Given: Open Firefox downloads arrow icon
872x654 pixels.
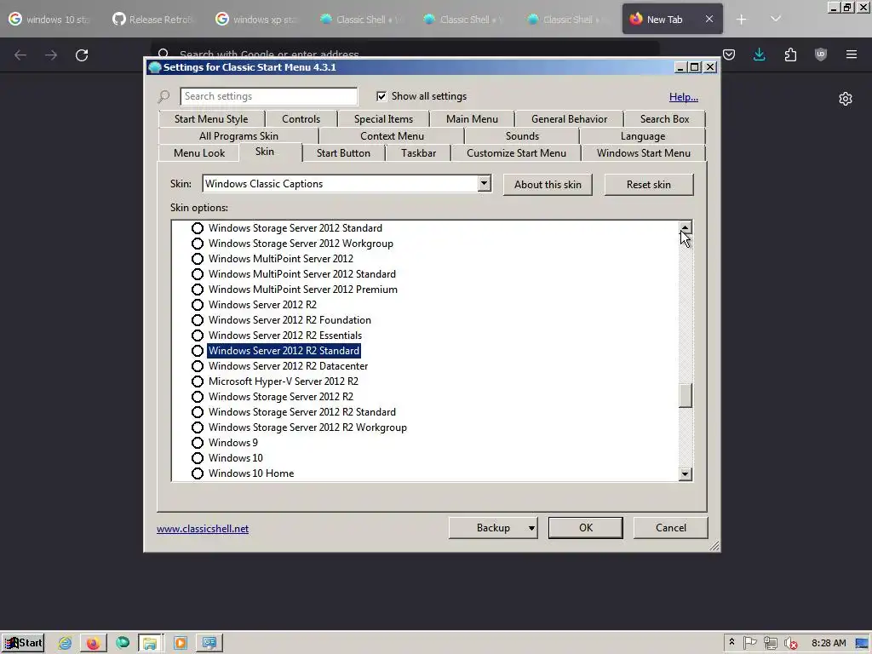Looking at the screenshot, I should coord(760,54).
